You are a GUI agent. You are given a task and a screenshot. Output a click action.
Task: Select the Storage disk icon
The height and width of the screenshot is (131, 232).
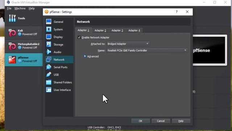(49, 44)
